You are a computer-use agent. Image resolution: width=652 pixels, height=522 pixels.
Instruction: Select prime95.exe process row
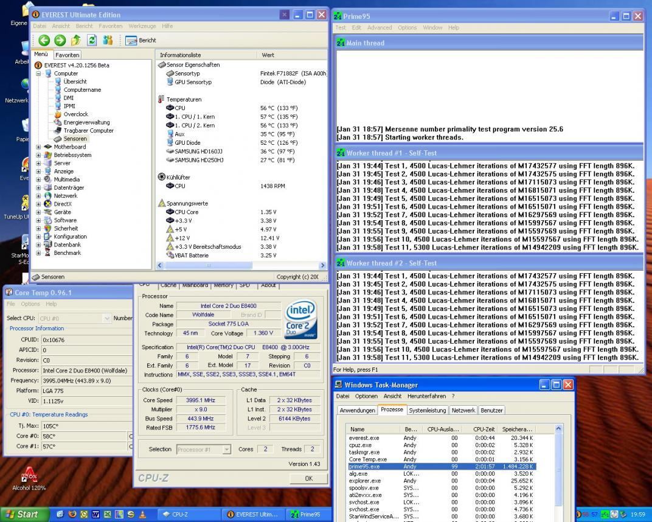click(x=442, y=466)
